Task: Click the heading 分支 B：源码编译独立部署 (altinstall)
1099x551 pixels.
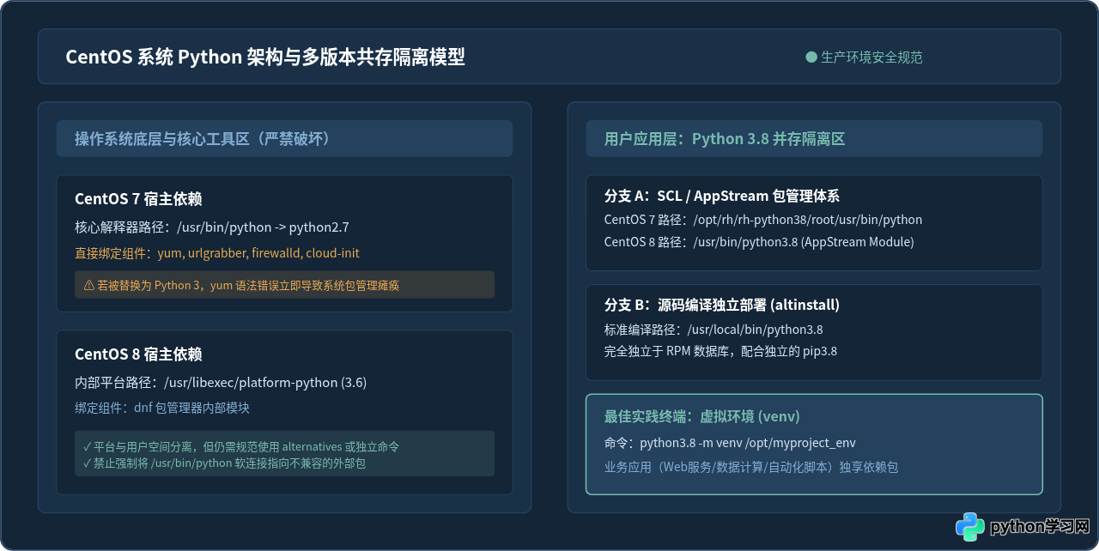Action: 722,305
